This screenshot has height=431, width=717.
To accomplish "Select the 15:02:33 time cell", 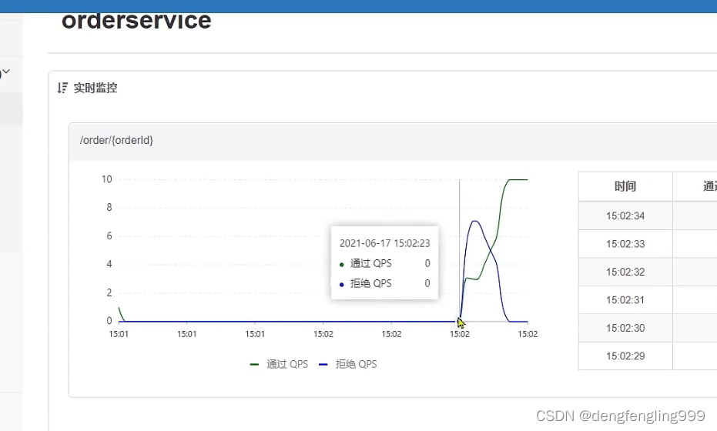I will click(625, 244).
